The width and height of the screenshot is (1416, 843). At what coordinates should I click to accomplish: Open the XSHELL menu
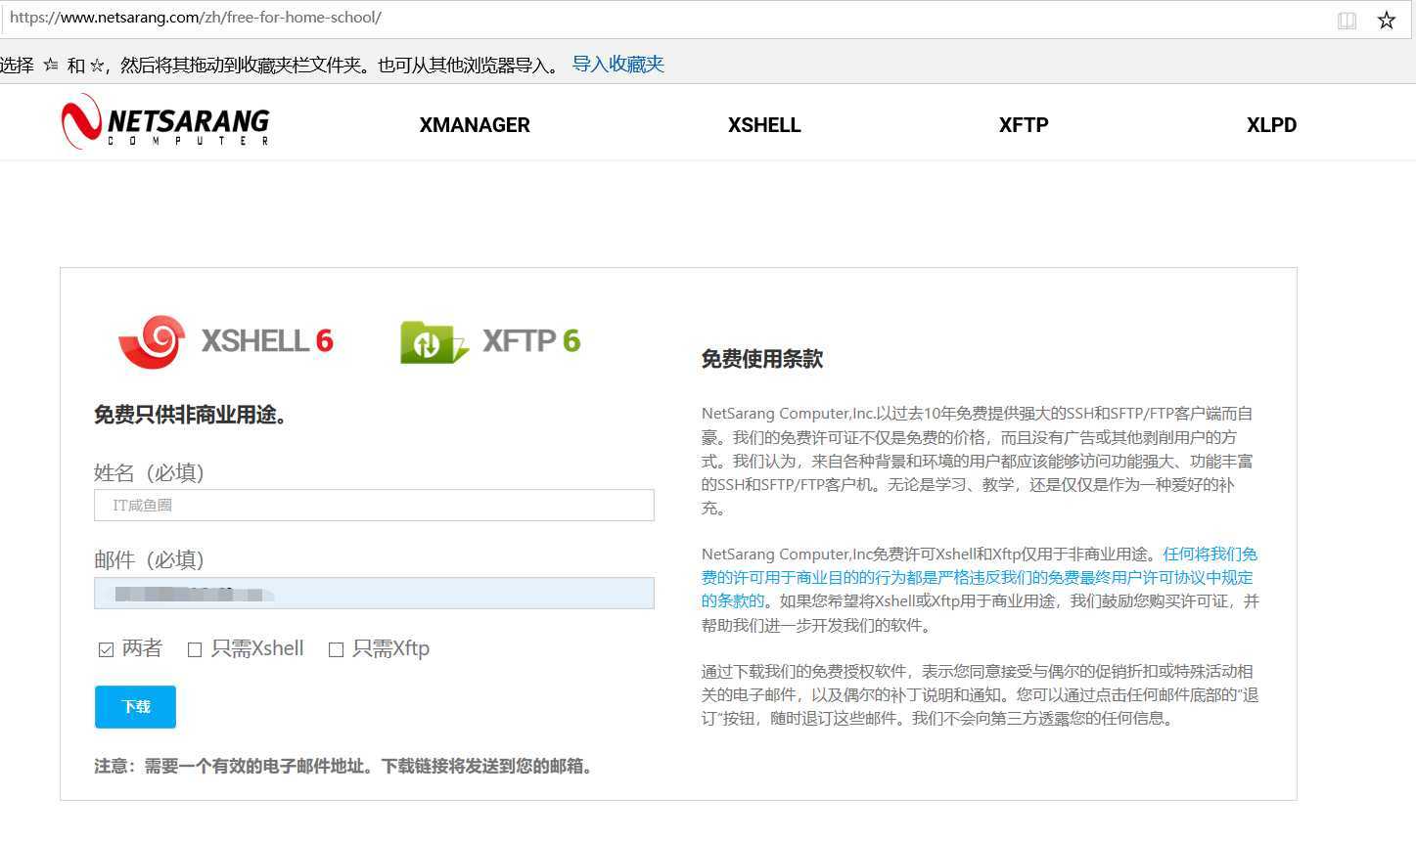click(x=764, y=125)
